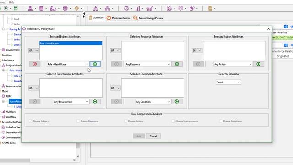Toggle the Choose Conditions checkbox
The height and width of the screenshot is (165, 293).
pos(221,121)
